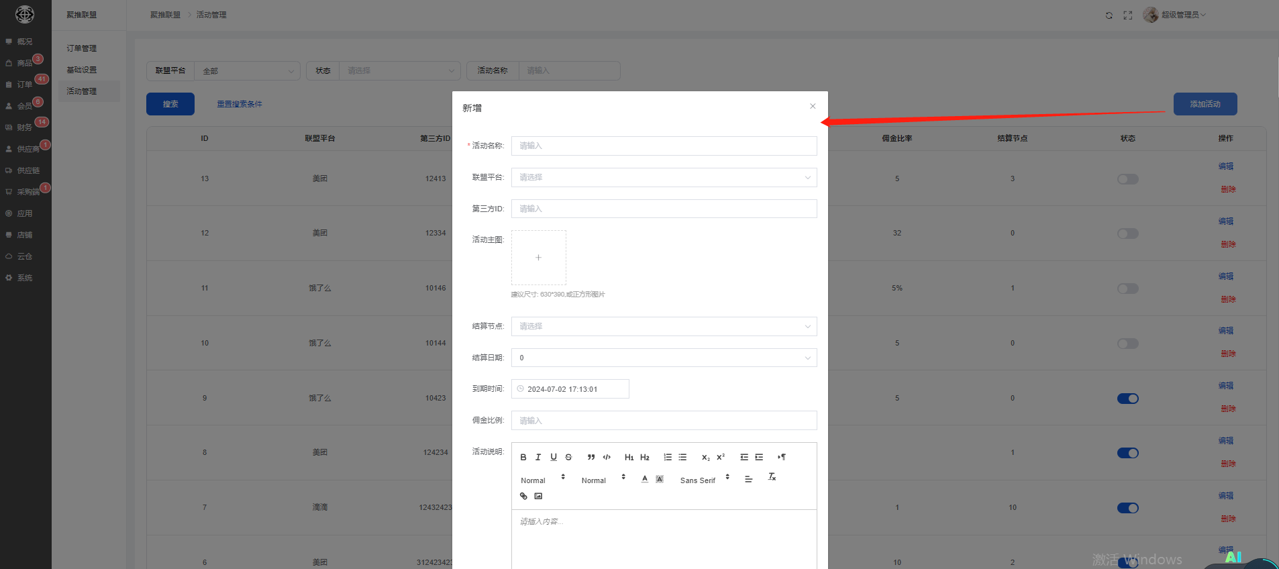Apply strikethrough formatting in editor
The width and height of the screenshot is (1279, 569).
coord(568,457)
